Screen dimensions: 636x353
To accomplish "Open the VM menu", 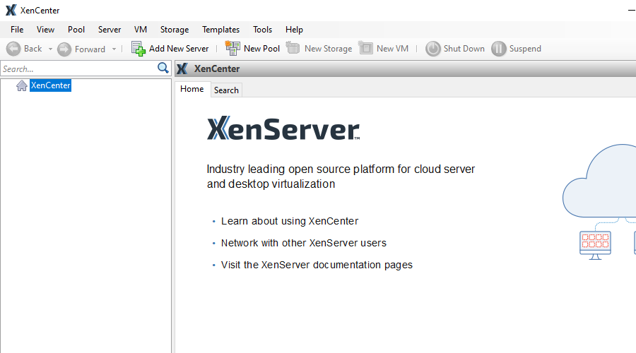I will (x=141, y=30).
